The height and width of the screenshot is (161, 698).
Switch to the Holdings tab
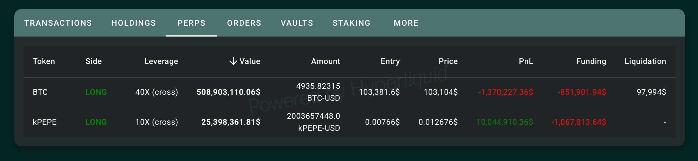134,23
